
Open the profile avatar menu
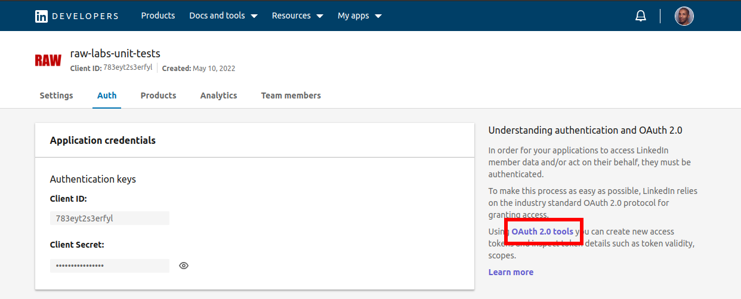(684, 16)
